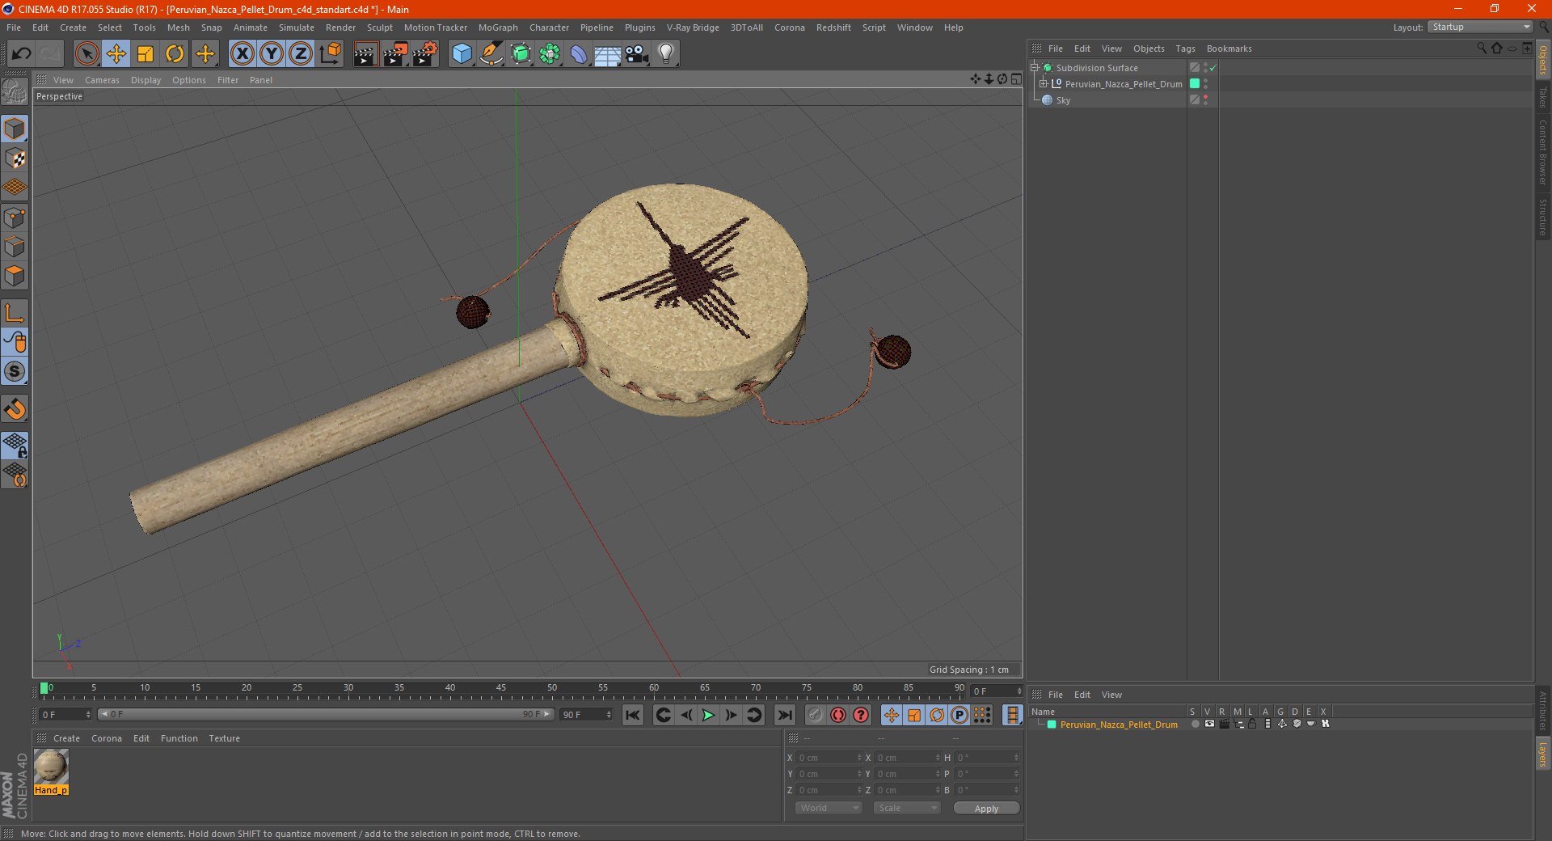Toggle Y axis lock

tap(272, 54)
